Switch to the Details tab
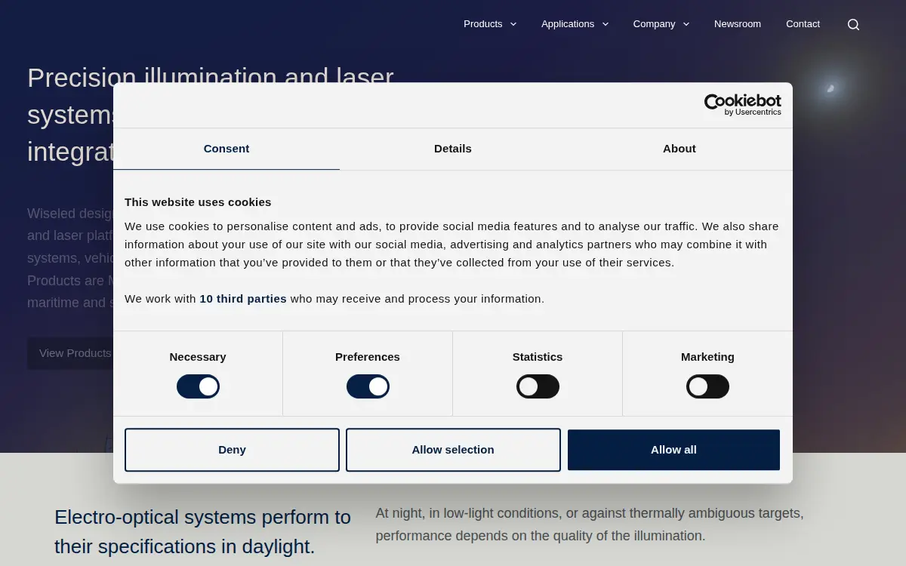The width and height of the screenshot is (906, 566). pyautogui.click(x=453, y=149)
